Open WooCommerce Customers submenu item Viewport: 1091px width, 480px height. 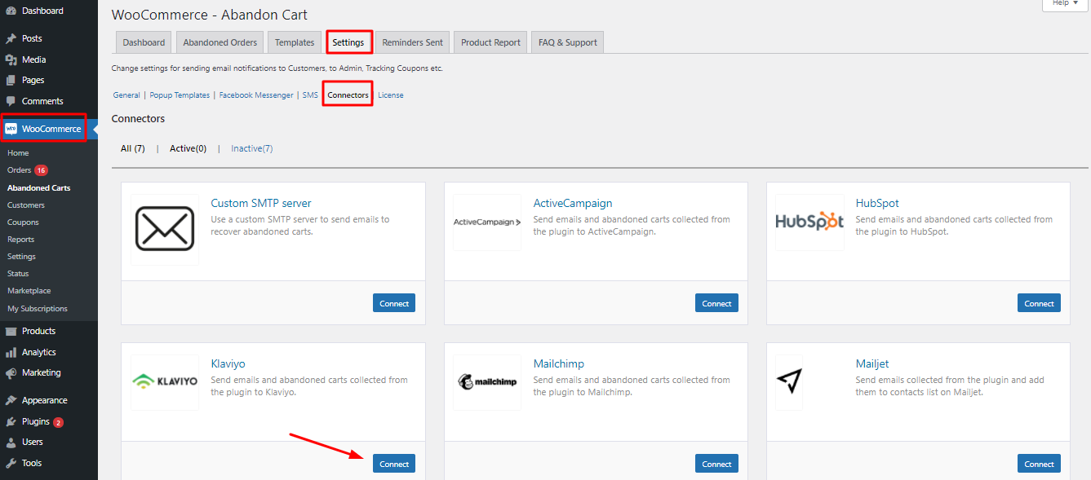pos(26,205)
